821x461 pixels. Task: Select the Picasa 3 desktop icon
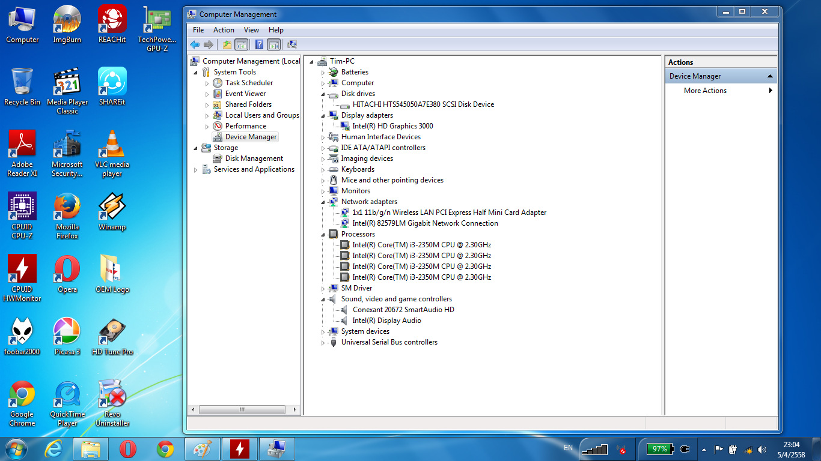click(67, 337)
